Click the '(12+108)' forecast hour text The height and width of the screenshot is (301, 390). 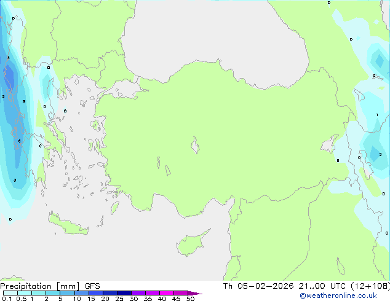pos(370,286)
